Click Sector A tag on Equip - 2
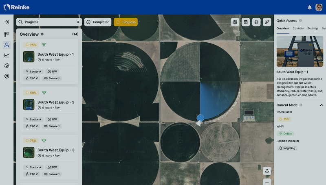The width and height of the screenshot is (326, 185). [x=33, y=120]
